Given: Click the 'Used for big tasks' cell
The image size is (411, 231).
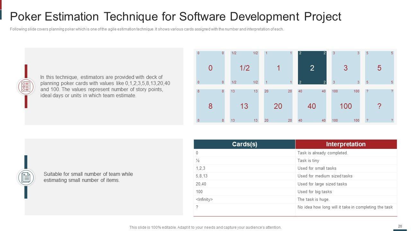Looking at the screenshot, I should point(346,192).
